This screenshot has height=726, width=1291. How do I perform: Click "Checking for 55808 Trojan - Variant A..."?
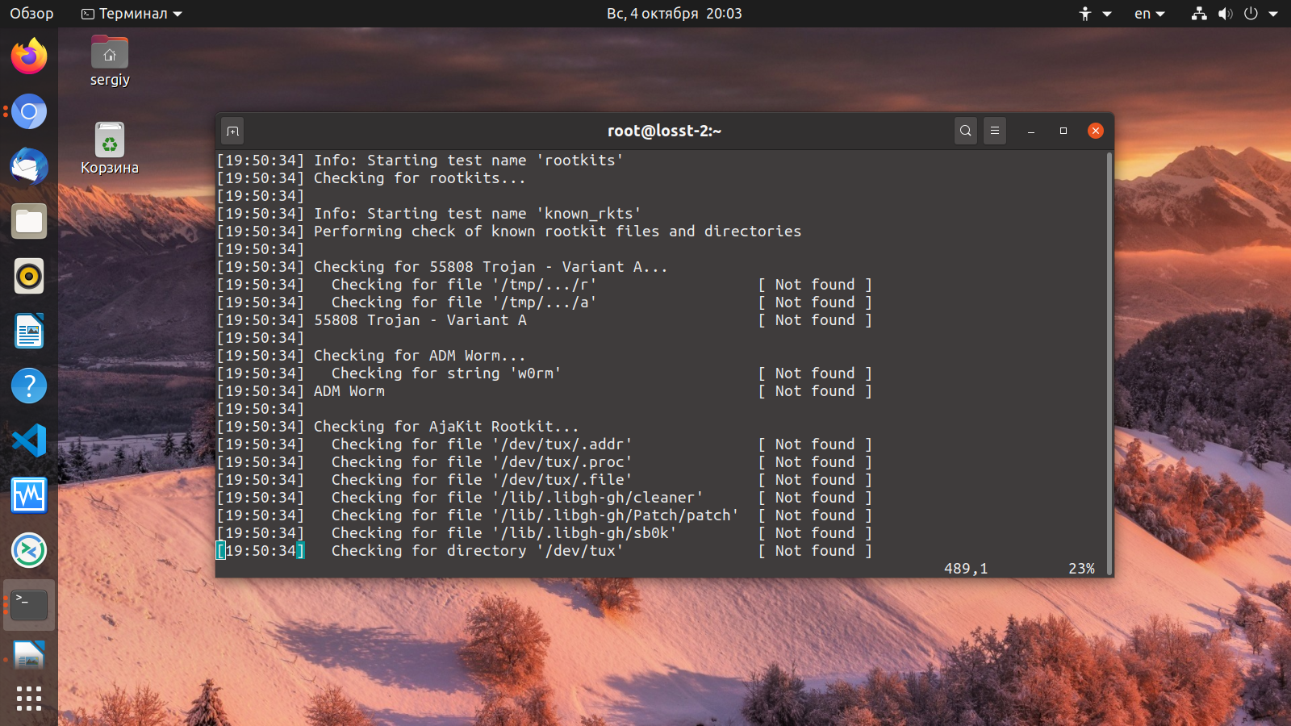click(491, 267)
